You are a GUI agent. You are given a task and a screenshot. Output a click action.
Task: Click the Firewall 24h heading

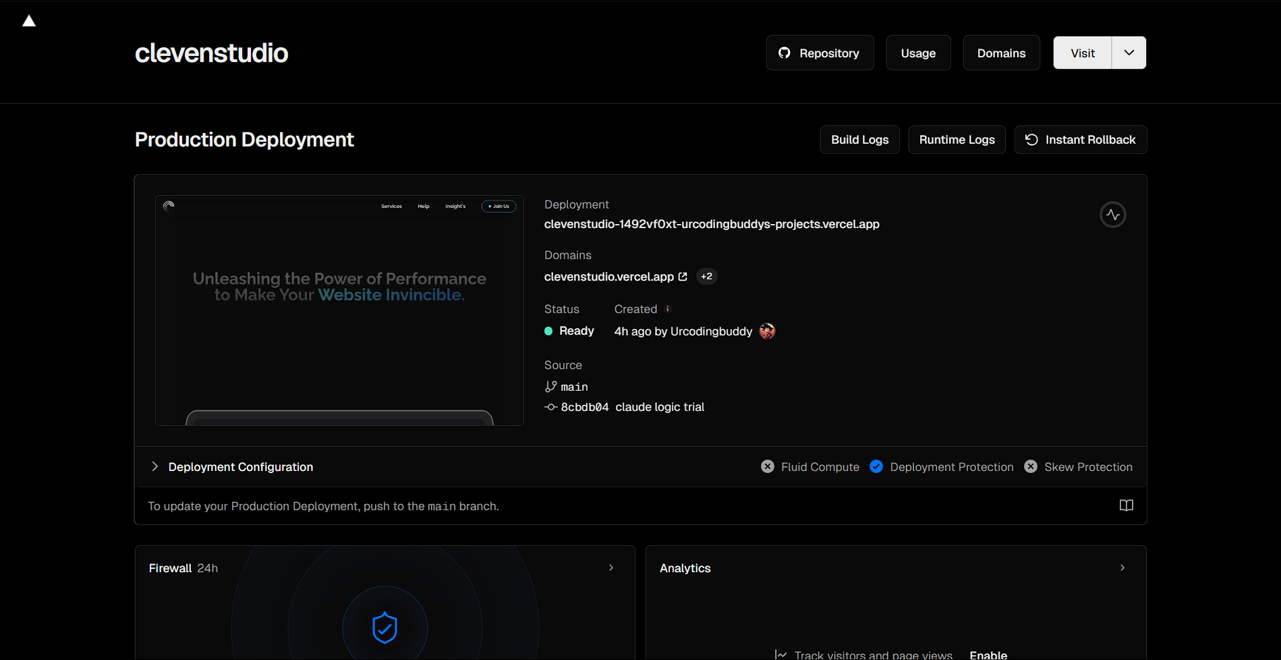point(183,568)
